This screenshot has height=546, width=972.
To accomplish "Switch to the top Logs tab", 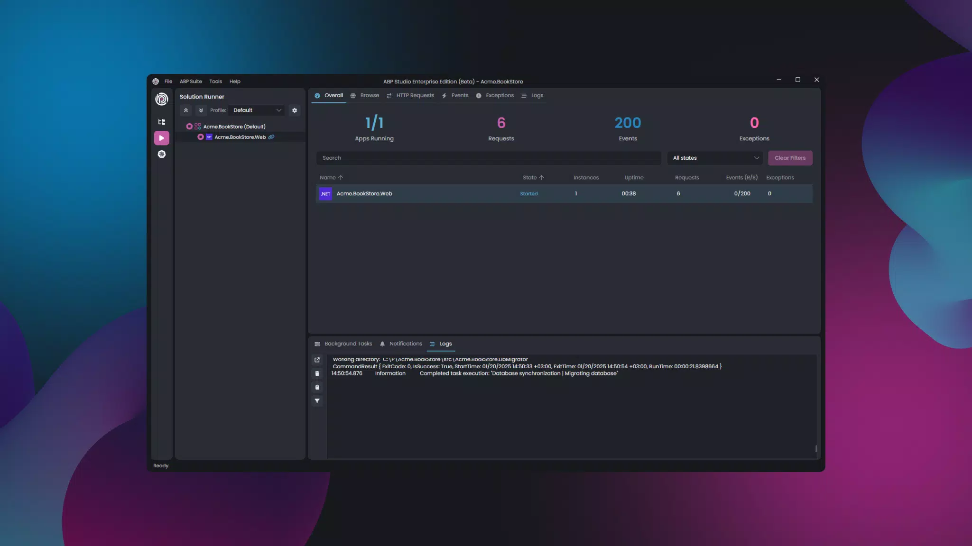I will coord(532,96).
